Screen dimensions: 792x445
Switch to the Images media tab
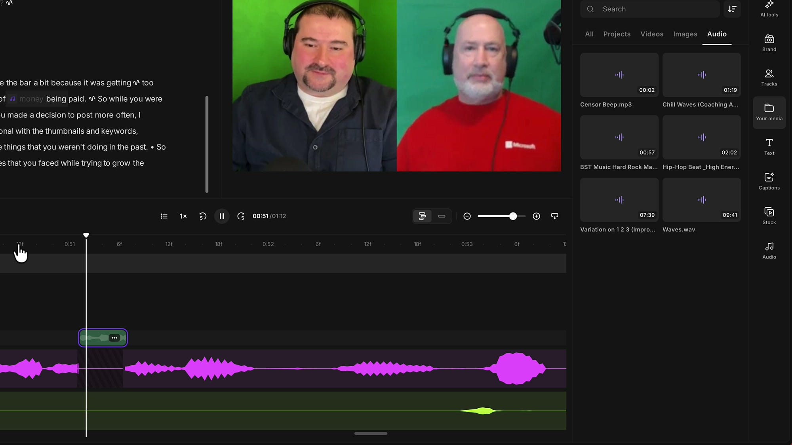[x=685, y=34]
